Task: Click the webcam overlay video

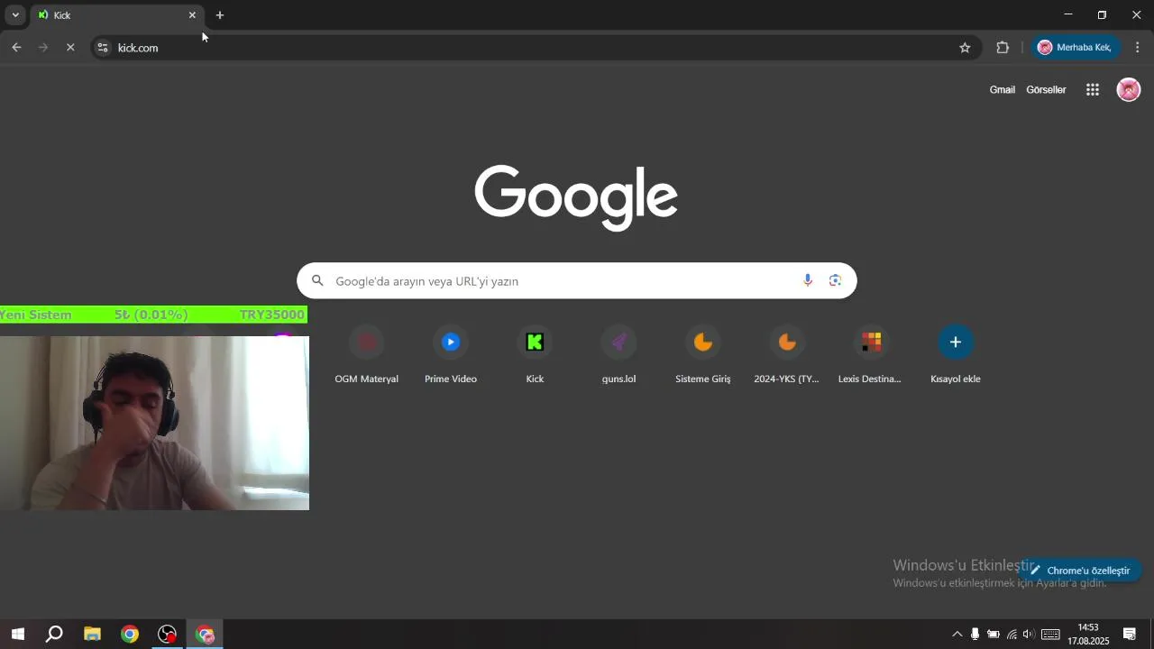Action: (154, 423)
